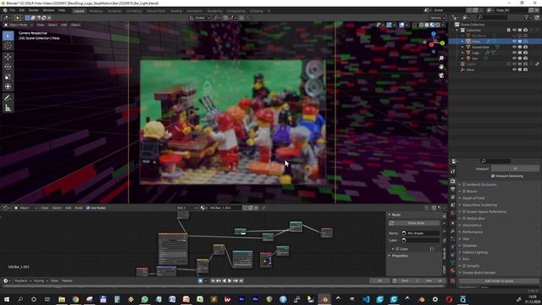Click the Viewport samples value field
Image resolution: width=542 pixels, height=305 pixels.
(x=515, y=169)
